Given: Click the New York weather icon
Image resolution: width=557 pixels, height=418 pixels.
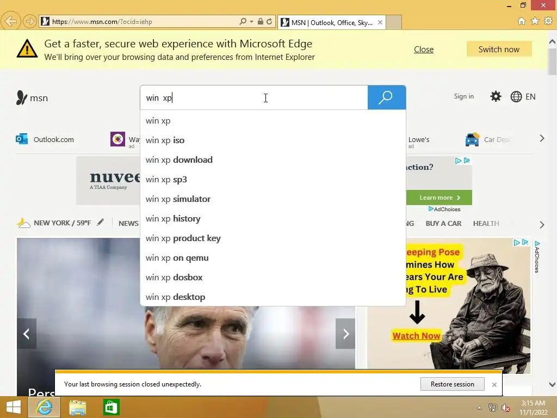Looking at the screenshot, I should (23, 223).
